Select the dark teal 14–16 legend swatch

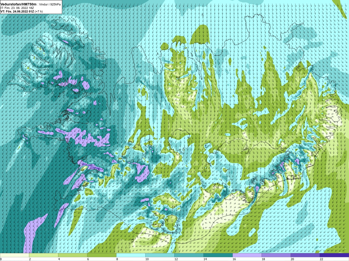click(218, 255)
